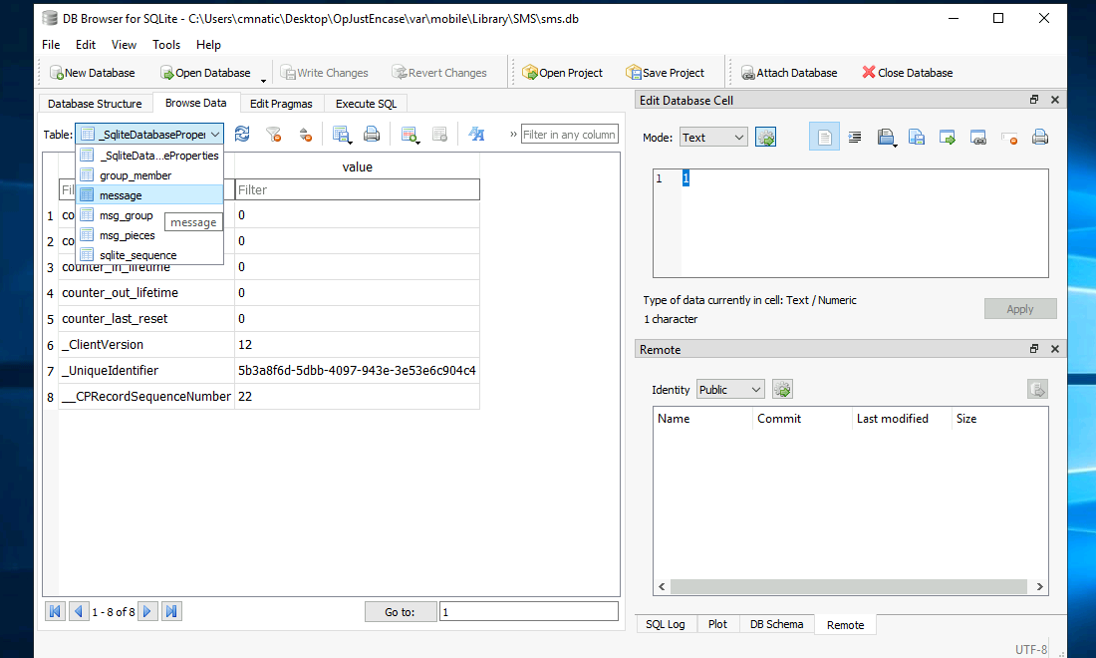Click the save table view icon

[341, 135]
